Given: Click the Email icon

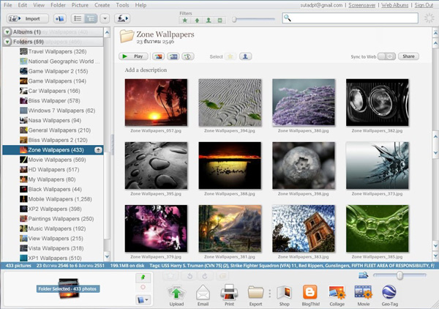Looking at the screenshot, I should point(203,295).
